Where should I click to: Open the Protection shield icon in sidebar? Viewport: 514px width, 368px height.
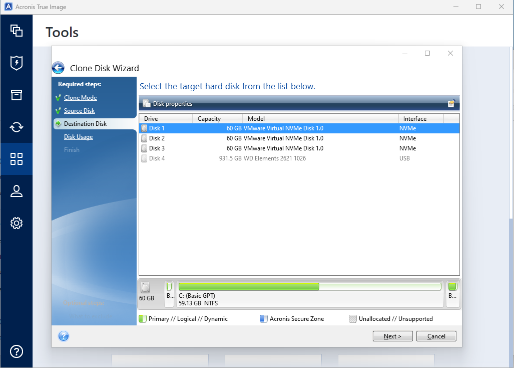(x=17, y=63)
